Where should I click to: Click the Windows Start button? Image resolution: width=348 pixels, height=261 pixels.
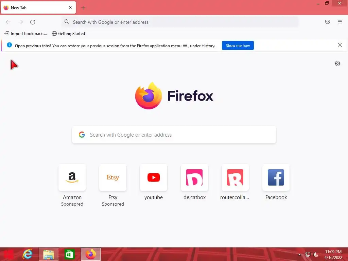point(8,254)
